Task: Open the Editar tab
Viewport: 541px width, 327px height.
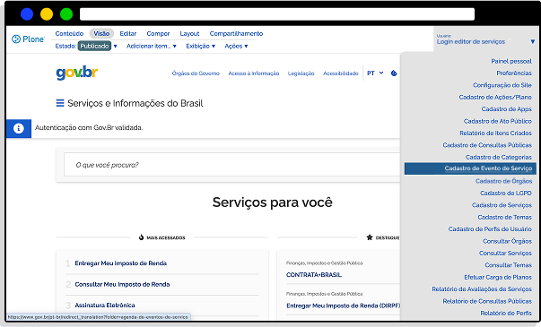Action: (128, 33)
